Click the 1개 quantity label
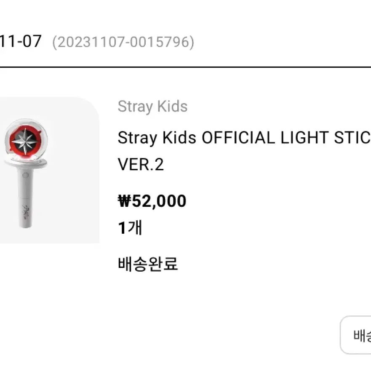The image size is (371, 371). (130, 228)
